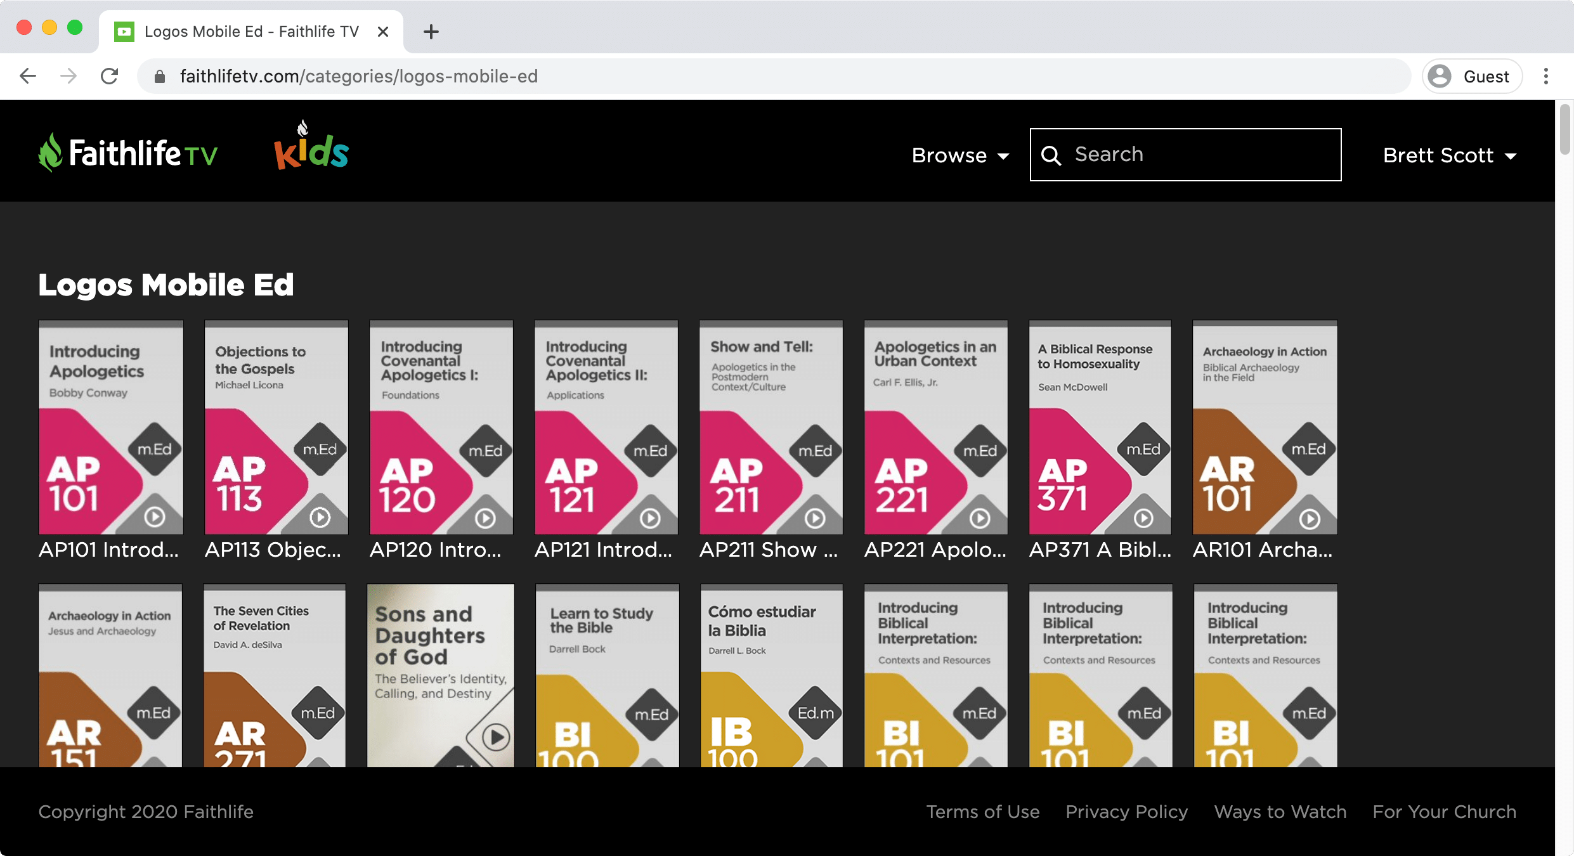Click m.Ed badge on AP101 cover
The image size is (1574, 856).
[x=155, y=449]
